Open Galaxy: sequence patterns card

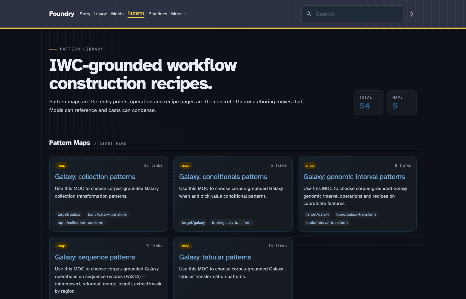109,268
